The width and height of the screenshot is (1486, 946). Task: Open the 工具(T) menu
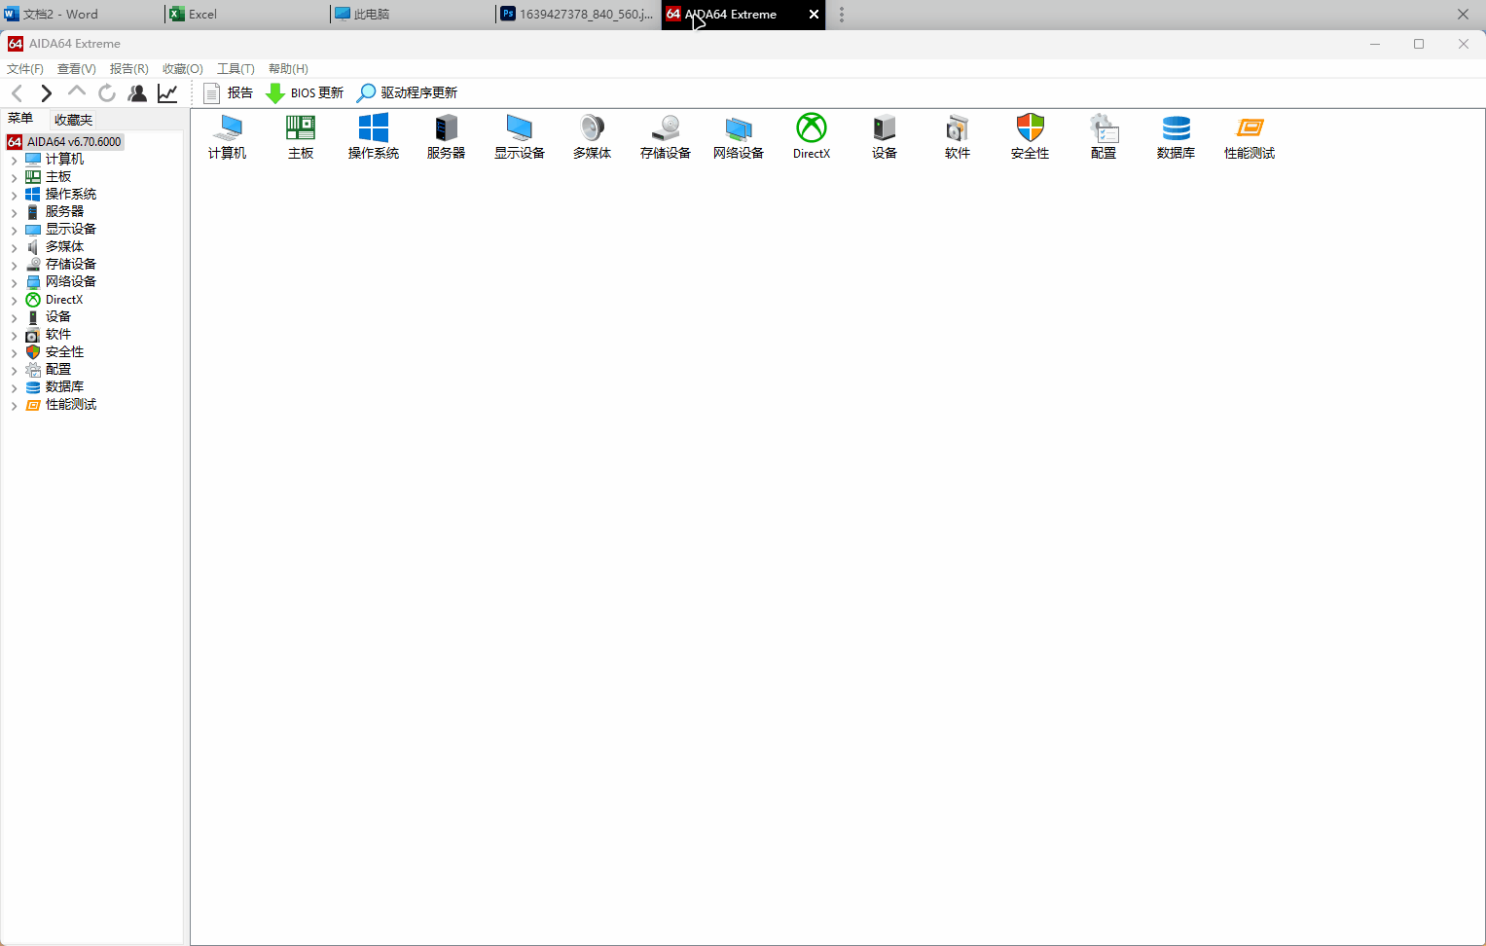(x=236, y=69)
